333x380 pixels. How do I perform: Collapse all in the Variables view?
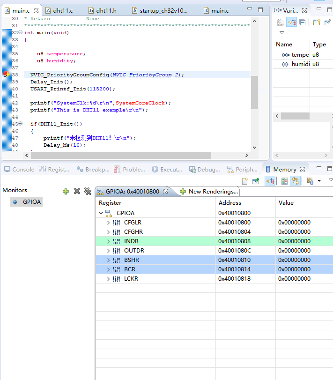(303, 22)
